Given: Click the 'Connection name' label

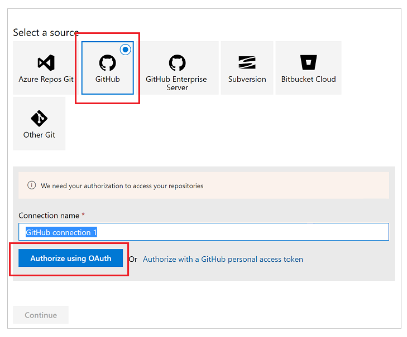Looking at the screenshot, I should pyautogui.click(x=49, y=216).
